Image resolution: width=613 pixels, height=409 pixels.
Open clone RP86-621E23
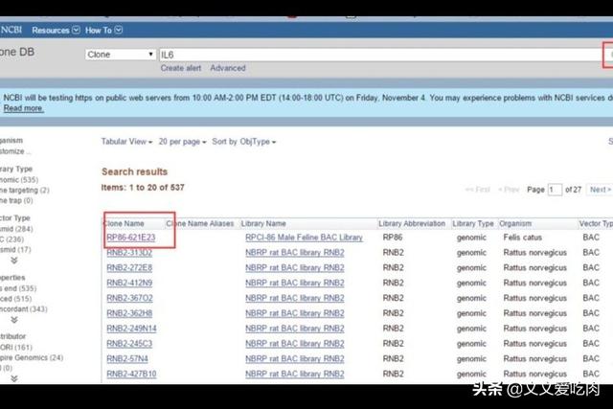pyautogui.click(x=134, y=238)
